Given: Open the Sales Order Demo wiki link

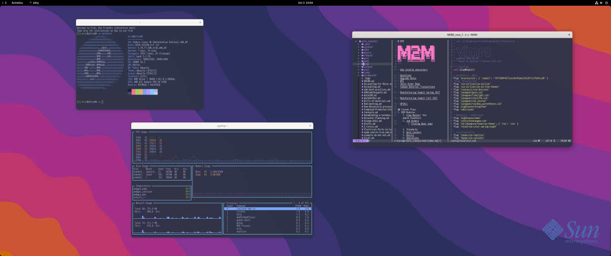Looking at the screenshot, I should pyautogui.click(x=410, y=84).
